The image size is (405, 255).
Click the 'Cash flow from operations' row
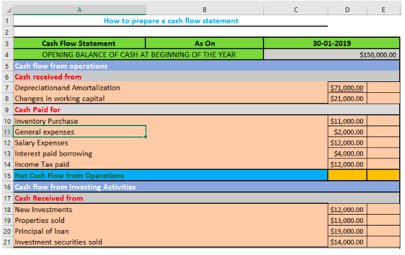206,66
